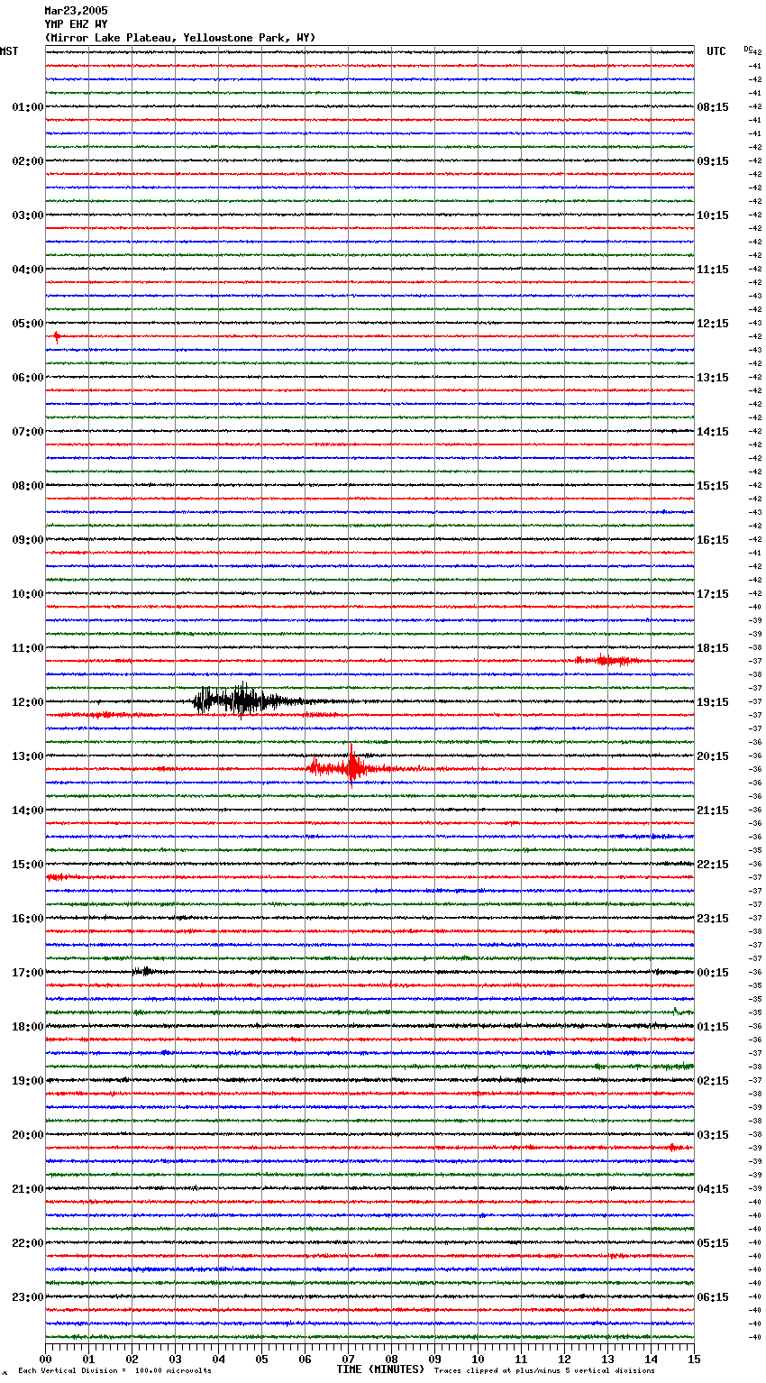Select the 13:00 MST time label
The width and height of the screenshot is (766, 1383).
pyautogui.click(x=28, y=756)
